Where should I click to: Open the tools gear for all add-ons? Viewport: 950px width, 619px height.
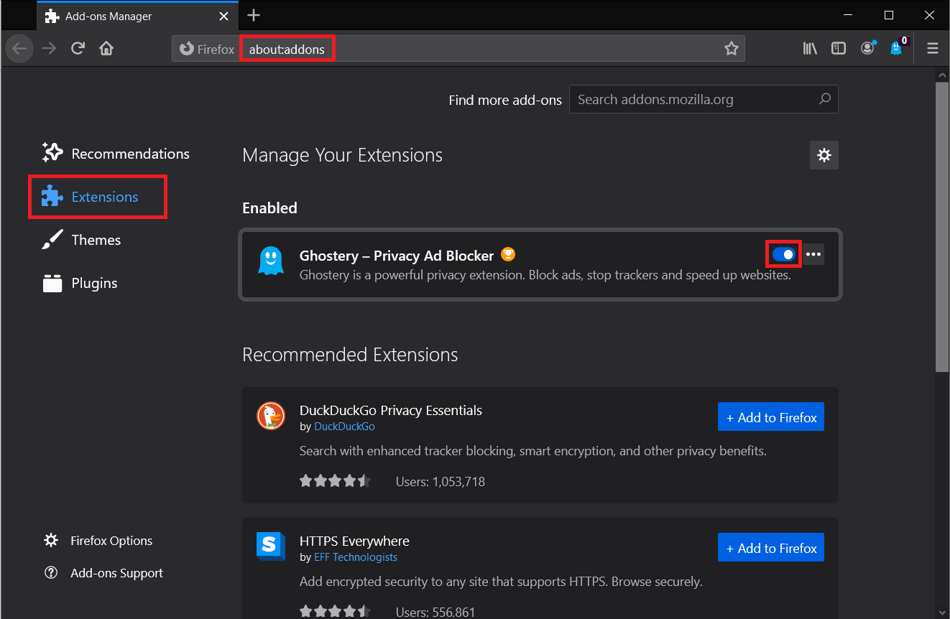tap(824, 155)
